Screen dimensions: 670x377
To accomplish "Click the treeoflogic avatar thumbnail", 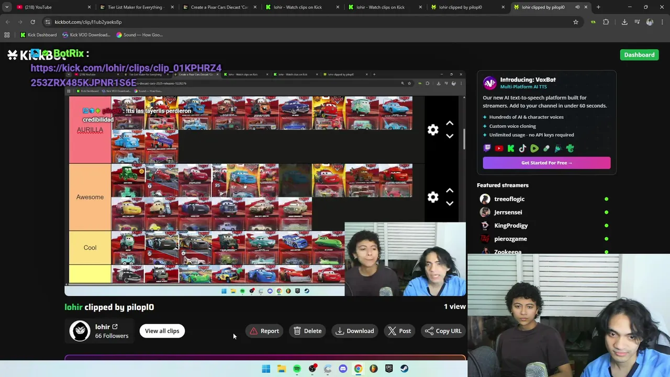I will tap(485, 199).
